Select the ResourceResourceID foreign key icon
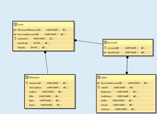The height and width of the screenshot is (114, 157). coord(15,30)
